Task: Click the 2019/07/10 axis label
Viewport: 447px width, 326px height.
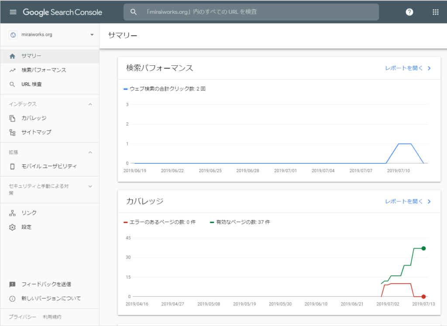Action: tap(398, 171)
